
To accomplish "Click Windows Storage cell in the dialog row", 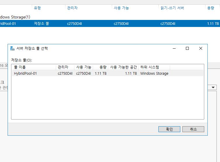I will [x=154, y=74].
